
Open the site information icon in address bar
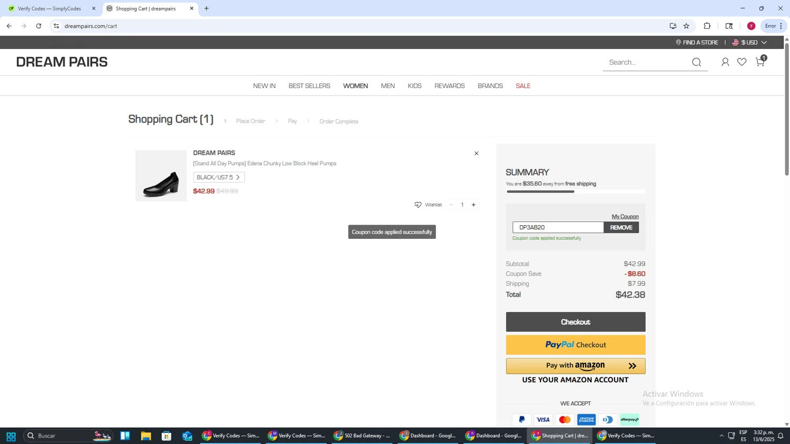click(56, 26)
